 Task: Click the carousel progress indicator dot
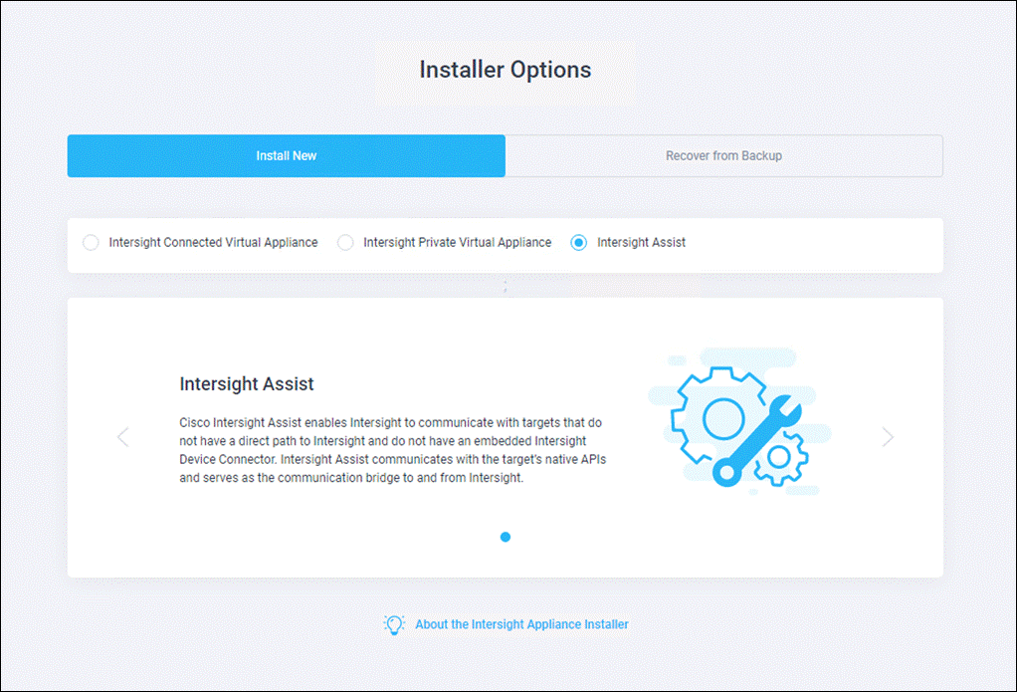point(506,537)
